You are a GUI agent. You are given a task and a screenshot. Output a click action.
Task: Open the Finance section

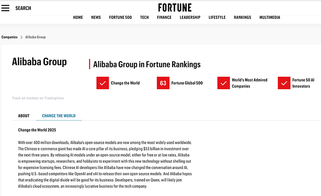(164, 18)
